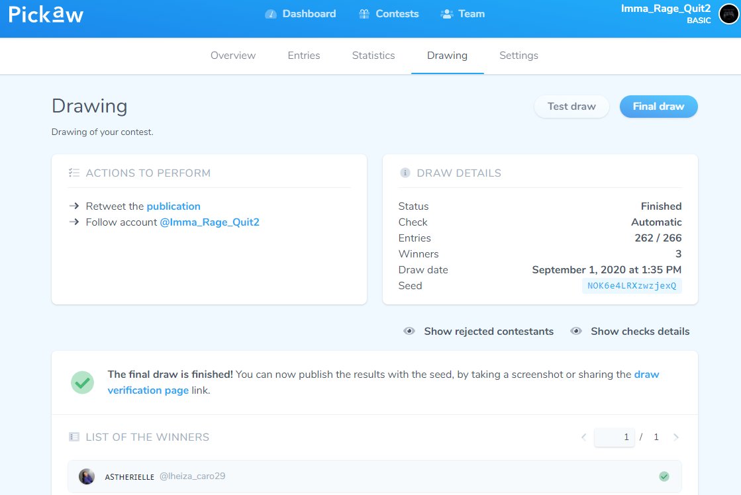Toggle Show checks details
The height and width of the screenshot is (495, 741).
630,331
